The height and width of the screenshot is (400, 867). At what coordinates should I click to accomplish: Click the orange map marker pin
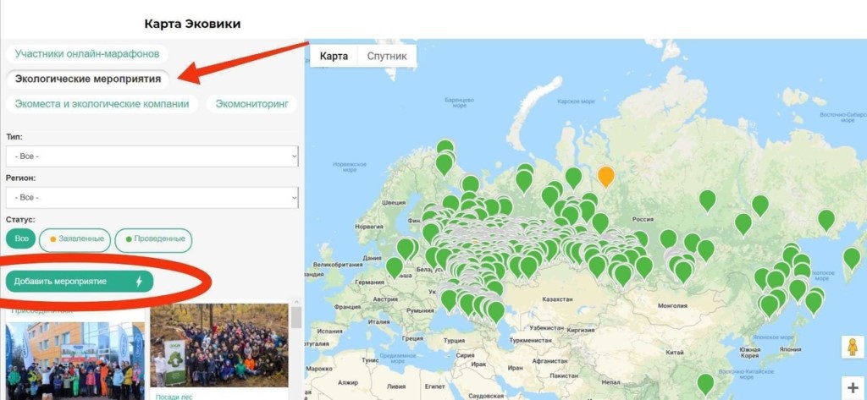click(606, 177)
